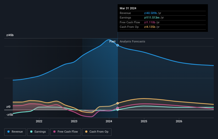Viewport: 218px width, 139px height.
Task: Click the pink Free Cash Flow data point
Action: tap(118, 108)
